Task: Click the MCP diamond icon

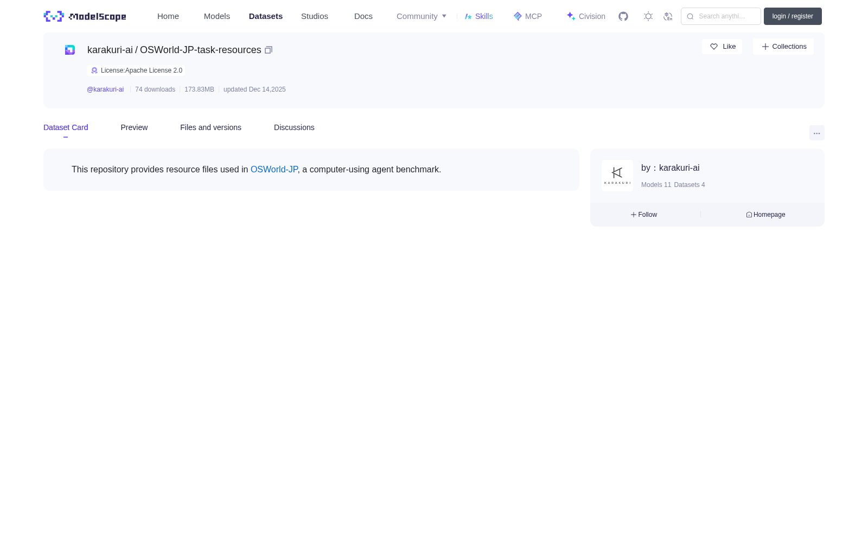Action: (518, 16)
